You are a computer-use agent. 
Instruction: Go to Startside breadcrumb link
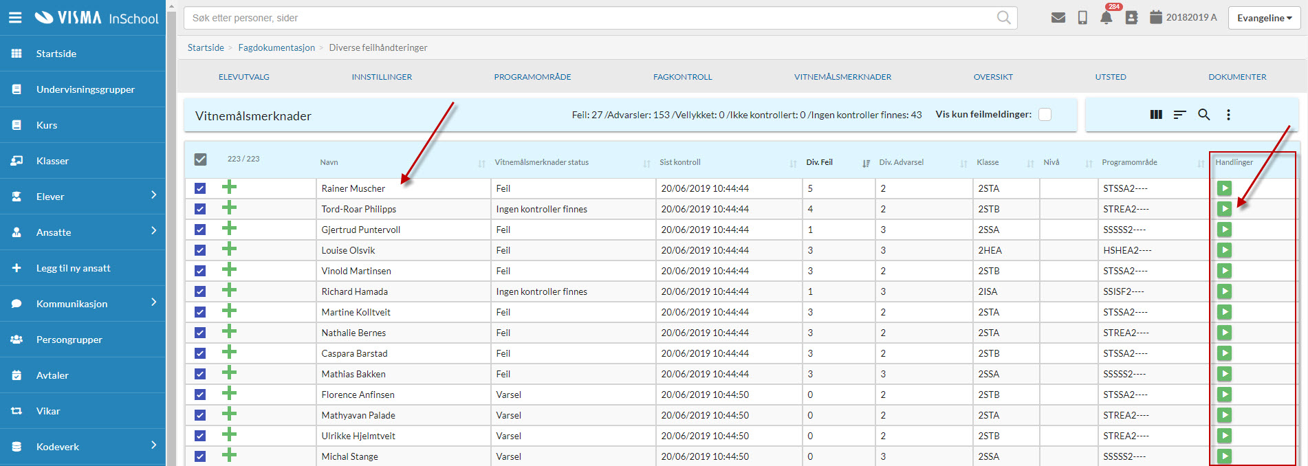tap(206, 47)
